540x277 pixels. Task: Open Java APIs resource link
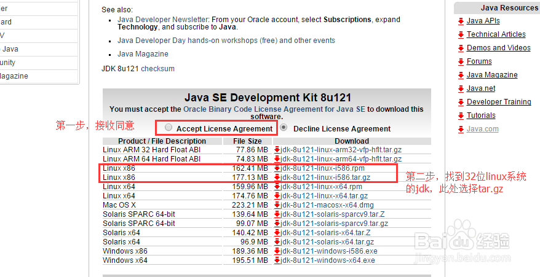tap(483, 21)
